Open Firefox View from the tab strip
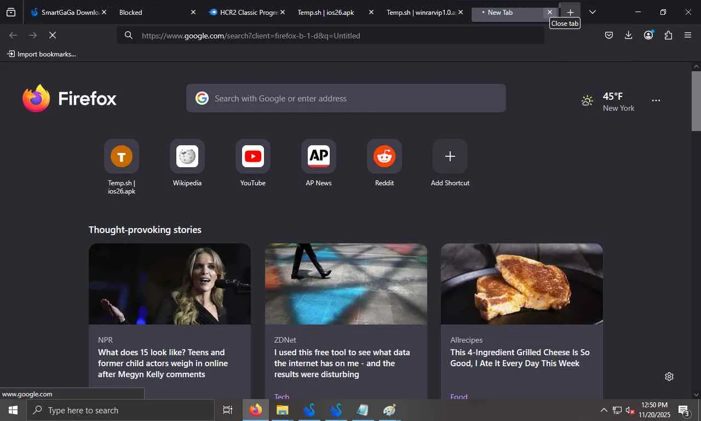 [11, 12]
